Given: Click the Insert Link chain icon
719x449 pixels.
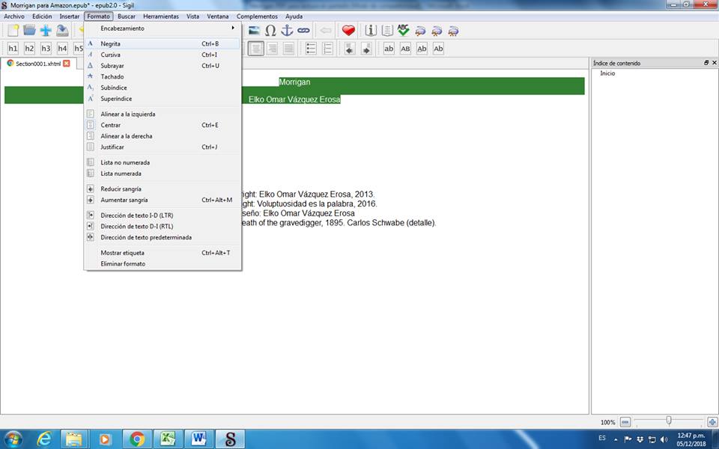Looking at the screenshot, I should click(303, 31).
